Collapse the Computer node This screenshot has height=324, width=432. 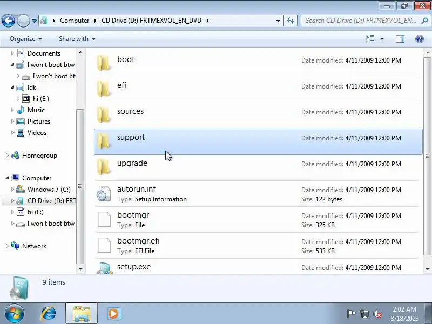(x=7, y=178)
